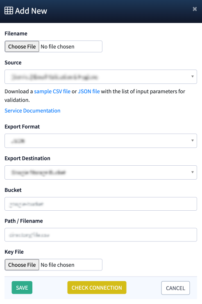Click the CHECK CONNECTION button

pos(97,288)
